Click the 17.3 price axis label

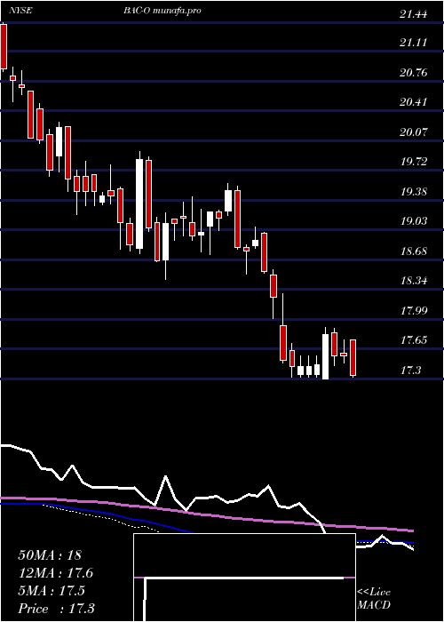410,371
